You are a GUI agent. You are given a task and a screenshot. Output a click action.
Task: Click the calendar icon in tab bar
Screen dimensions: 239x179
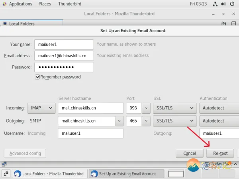[223, 23]
